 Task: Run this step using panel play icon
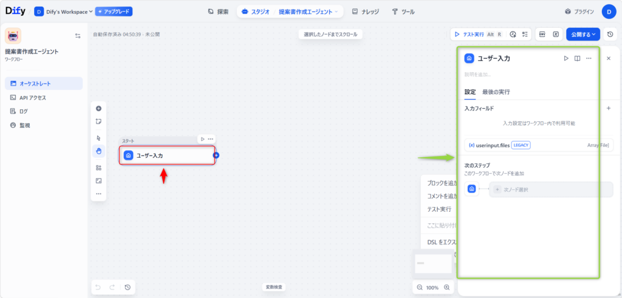click(566, 58)
